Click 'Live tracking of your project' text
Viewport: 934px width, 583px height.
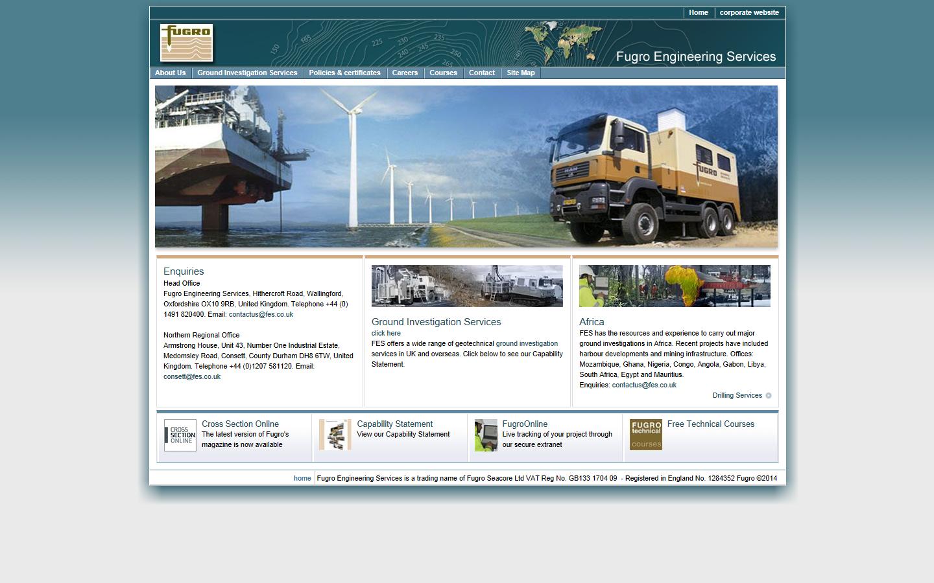[x=557, y=435]
